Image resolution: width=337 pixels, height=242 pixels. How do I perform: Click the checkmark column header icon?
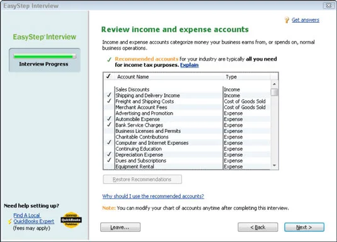[x=108, y=76]
